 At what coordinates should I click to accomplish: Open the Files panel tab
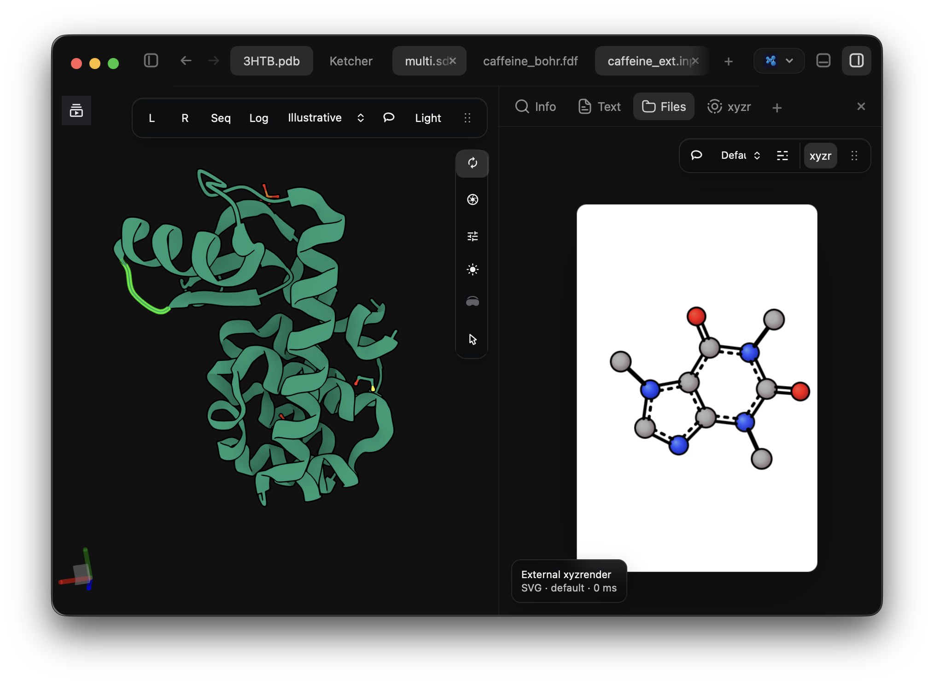point(664,107)
